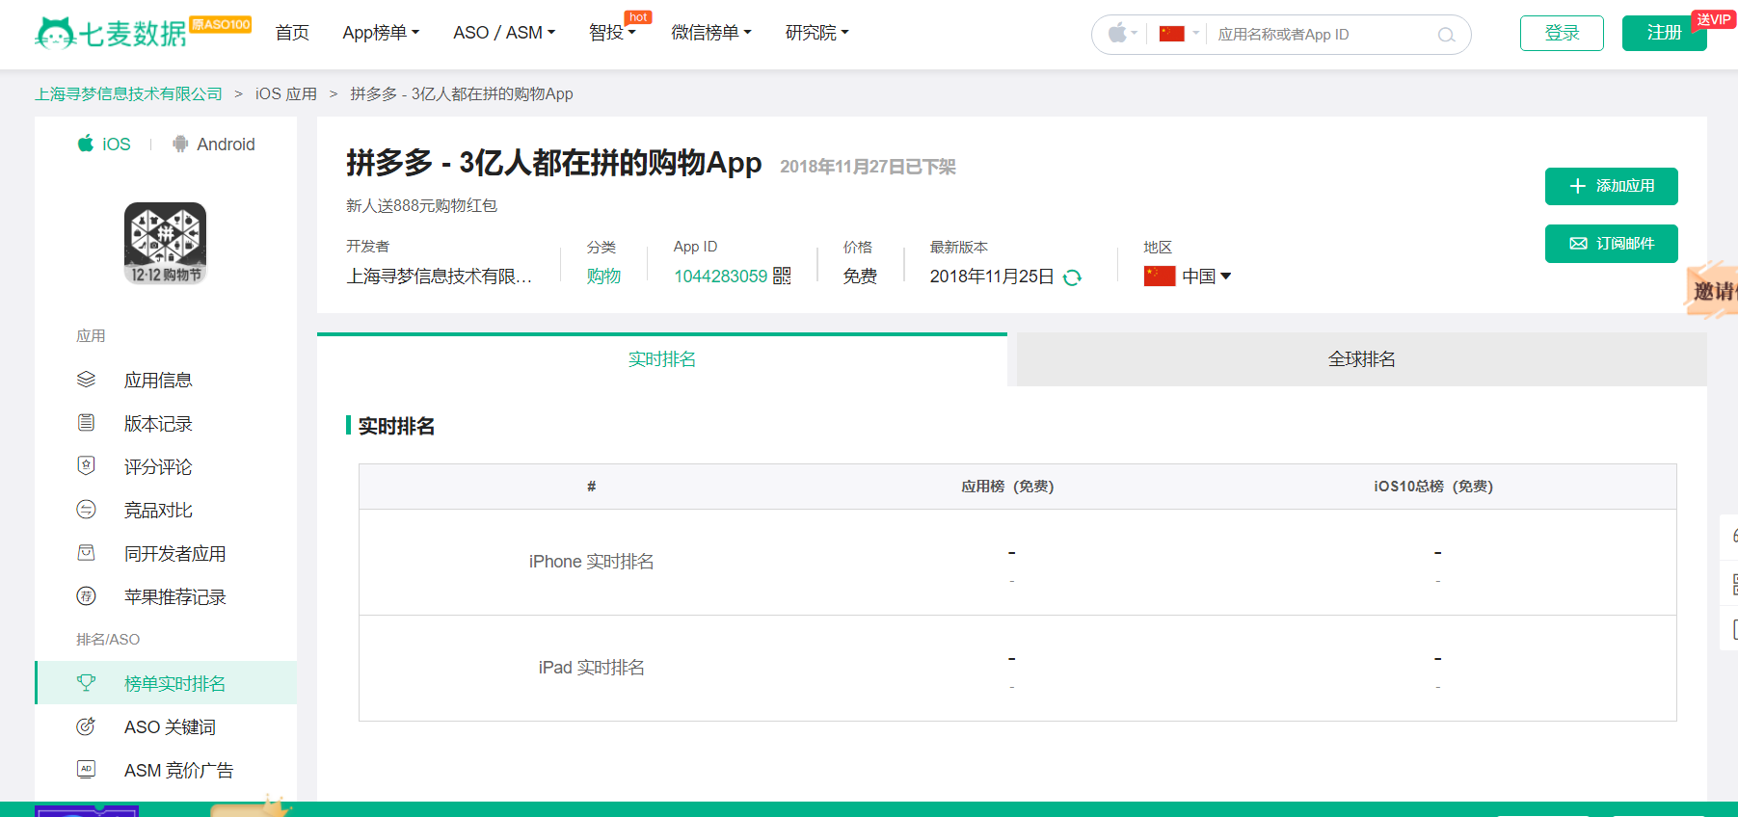Click the ASO 关键词 target icon
This screenshot has width=1738, height=817.
[86, 726]
